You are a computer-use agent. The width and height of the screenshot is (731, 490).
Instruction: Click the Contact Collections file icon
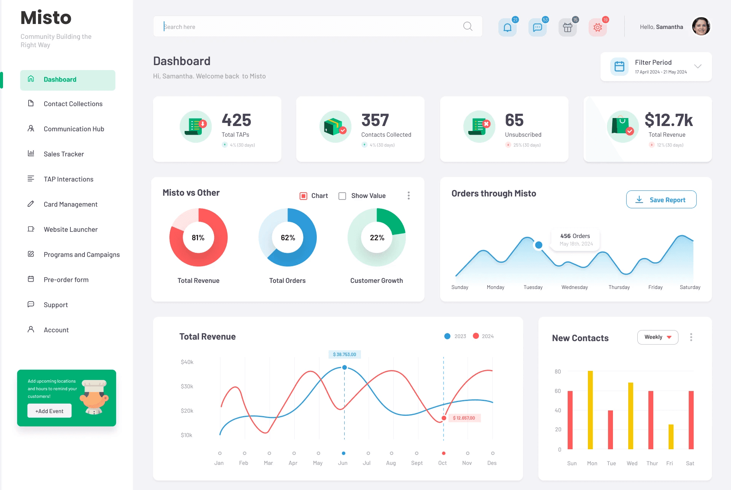[x=31, y=104]
